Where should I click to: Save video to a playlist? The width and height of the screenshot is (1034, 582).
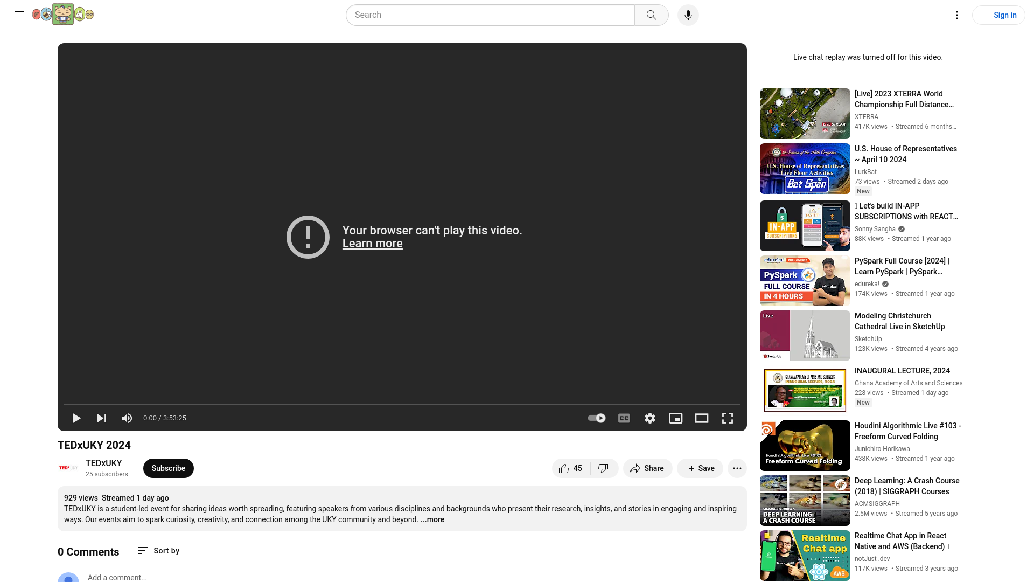pos(700,468)
